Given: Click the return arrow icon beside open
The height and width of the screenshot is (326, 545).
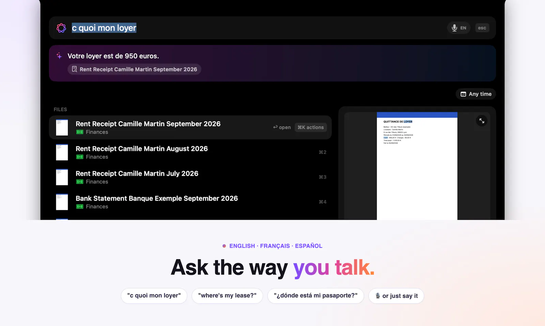Looking at the screenshot, I should click(275, 127).
